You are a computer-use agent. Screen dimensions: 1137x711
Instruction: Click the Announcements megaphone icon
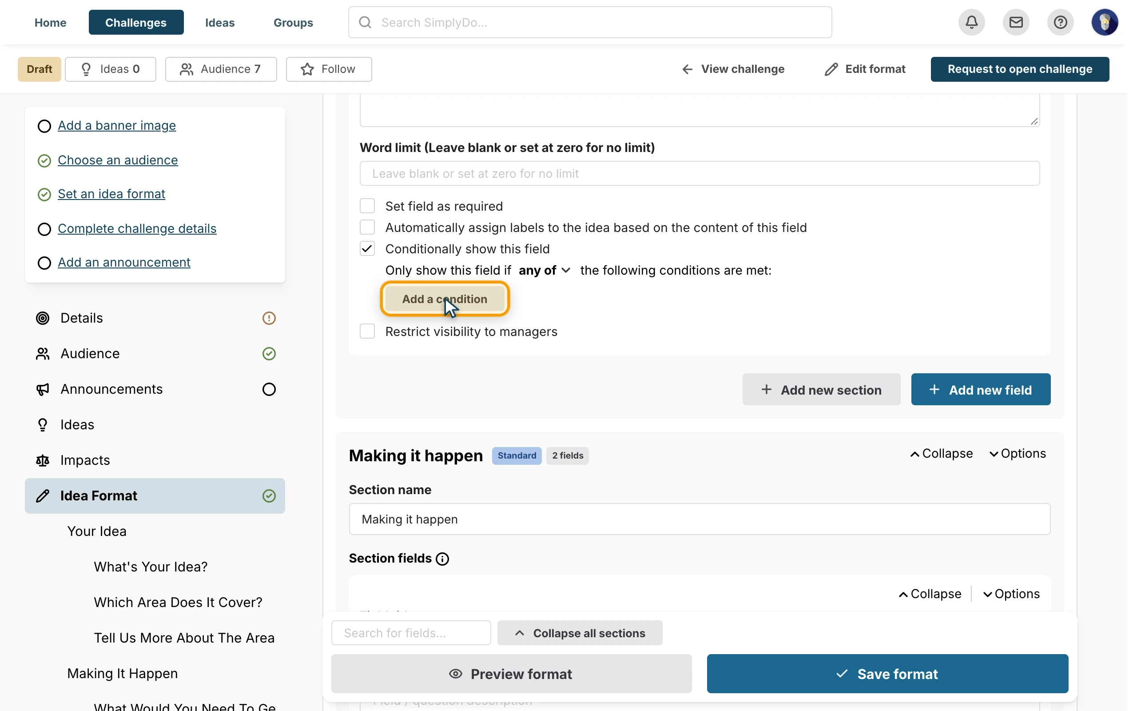[x=43, y=389]
